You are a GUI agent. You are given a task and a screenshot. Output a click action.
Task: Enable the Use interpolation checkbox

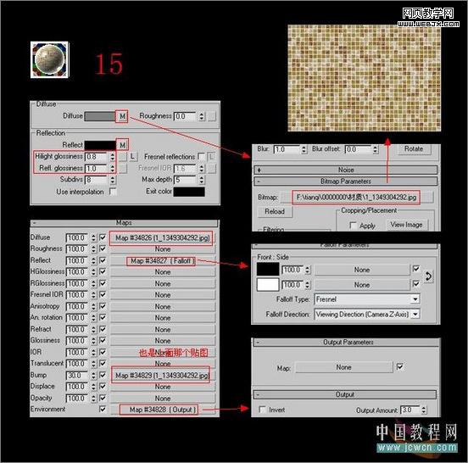(x=113, y=192)
